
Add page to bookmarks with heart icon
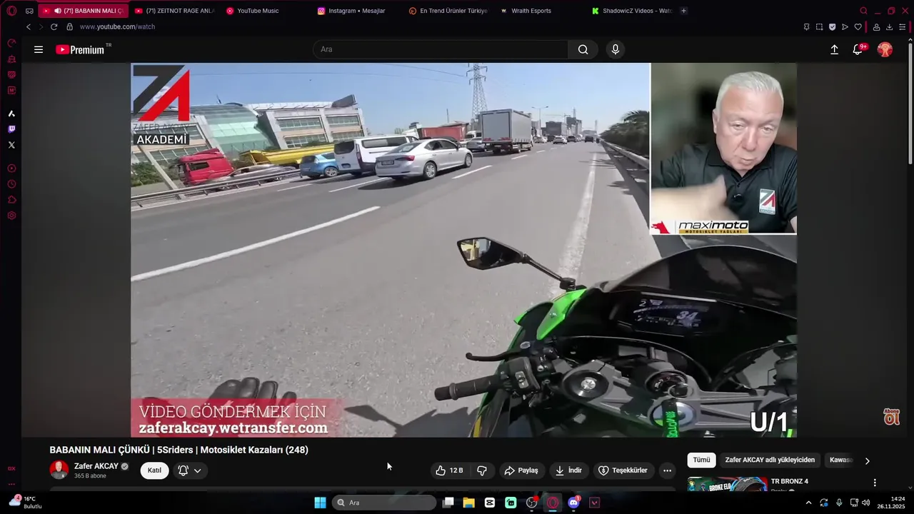(858, 26)
